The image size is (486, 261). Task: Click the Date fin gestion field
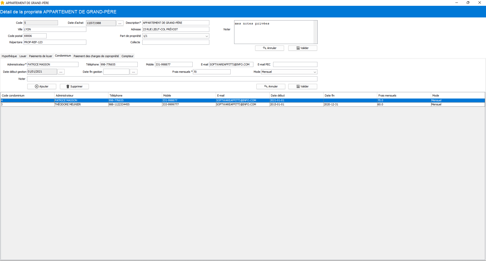click(x=116, y=72)
